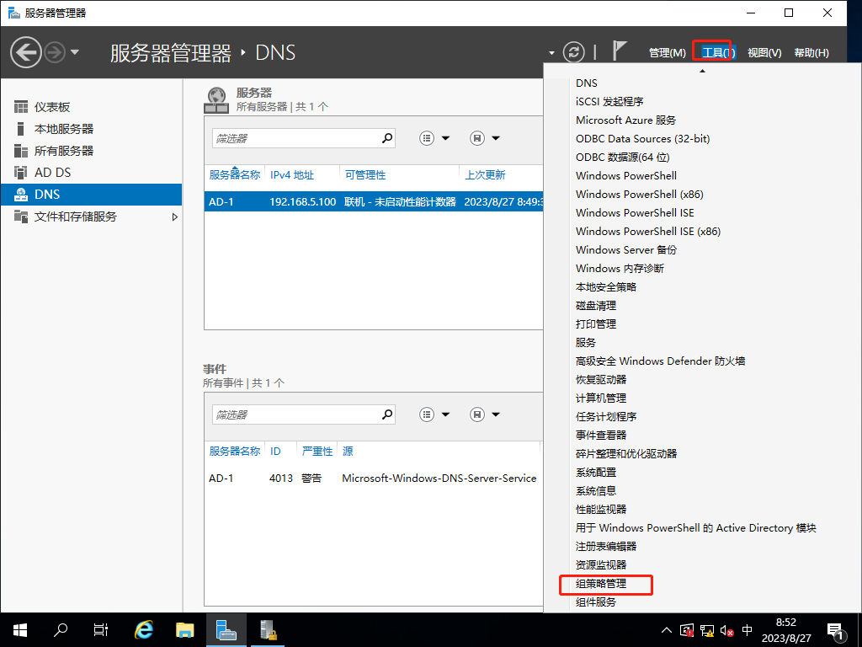Open the Windows Start button
Screen dimensions: 862x647
point(20,630)
